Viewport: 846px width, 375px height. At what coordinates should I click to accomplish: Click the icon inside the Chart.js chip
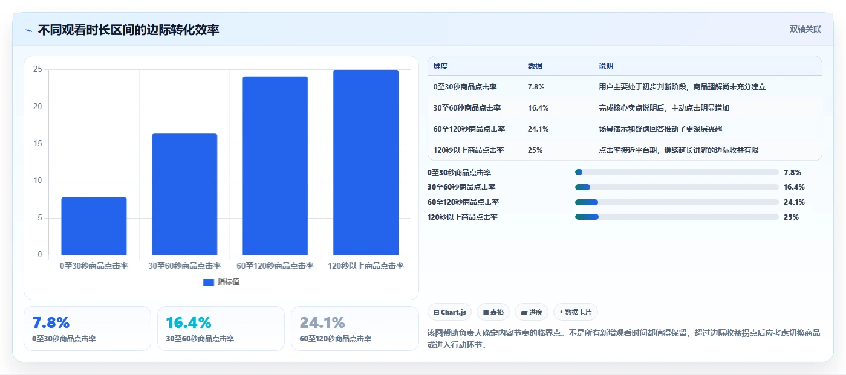click(x=437, y=312)
